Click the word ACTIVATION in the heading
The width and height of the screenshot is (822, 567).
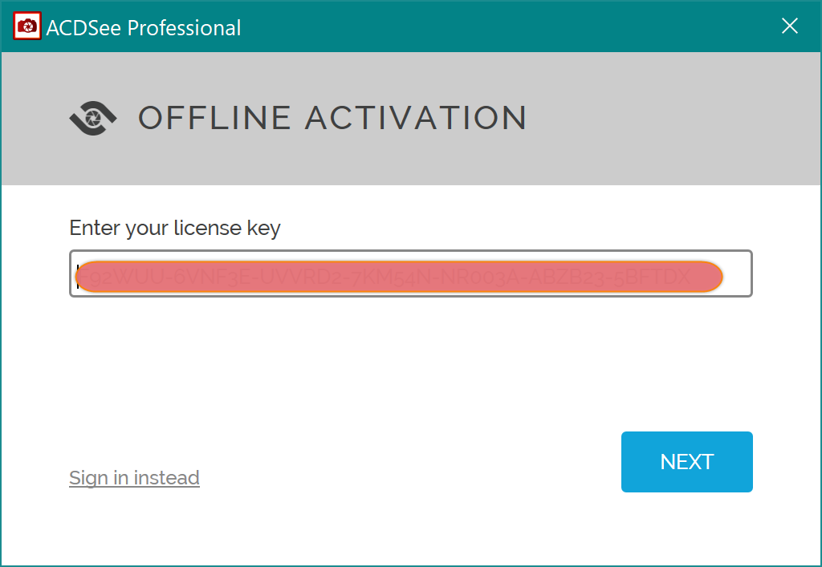pyautogui.click(x=416, y=118)
